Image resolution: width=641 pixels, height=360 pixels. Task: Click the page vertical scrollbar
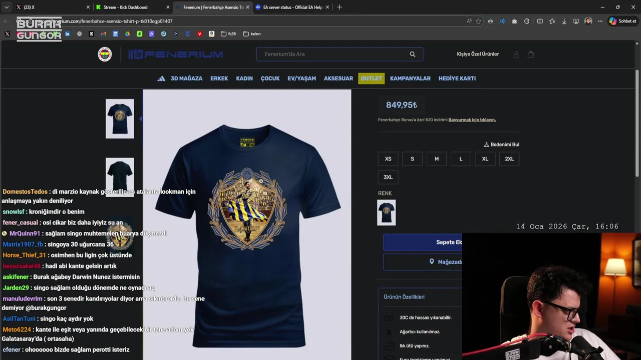click(637, 122)
